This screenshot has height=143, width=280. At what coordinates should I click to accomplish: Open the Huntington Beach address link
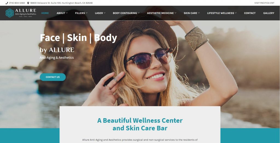pyautogui.click(x=61, y=3)
